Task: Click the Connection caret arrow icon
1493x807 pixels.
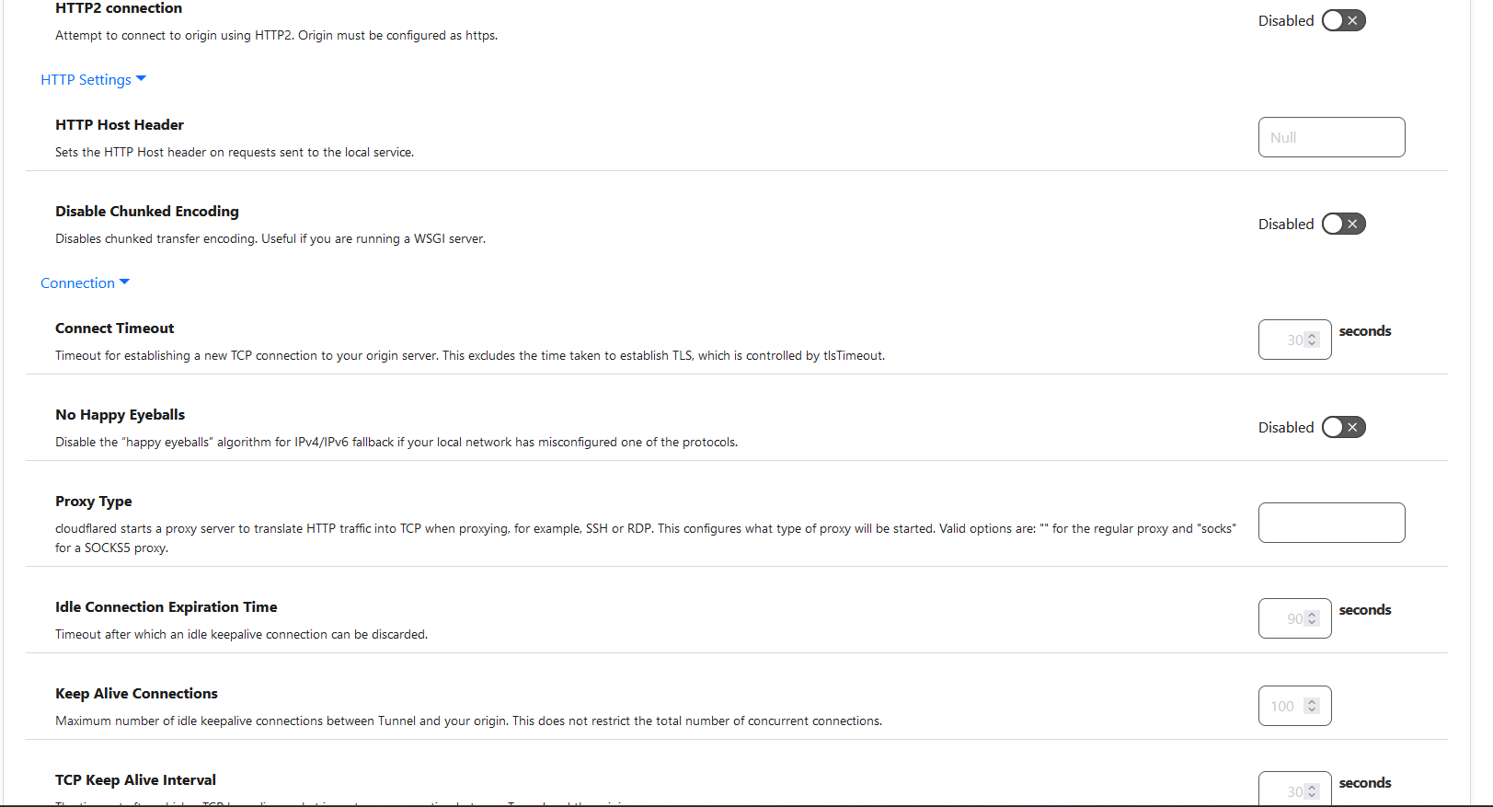Action: (124, 282)
